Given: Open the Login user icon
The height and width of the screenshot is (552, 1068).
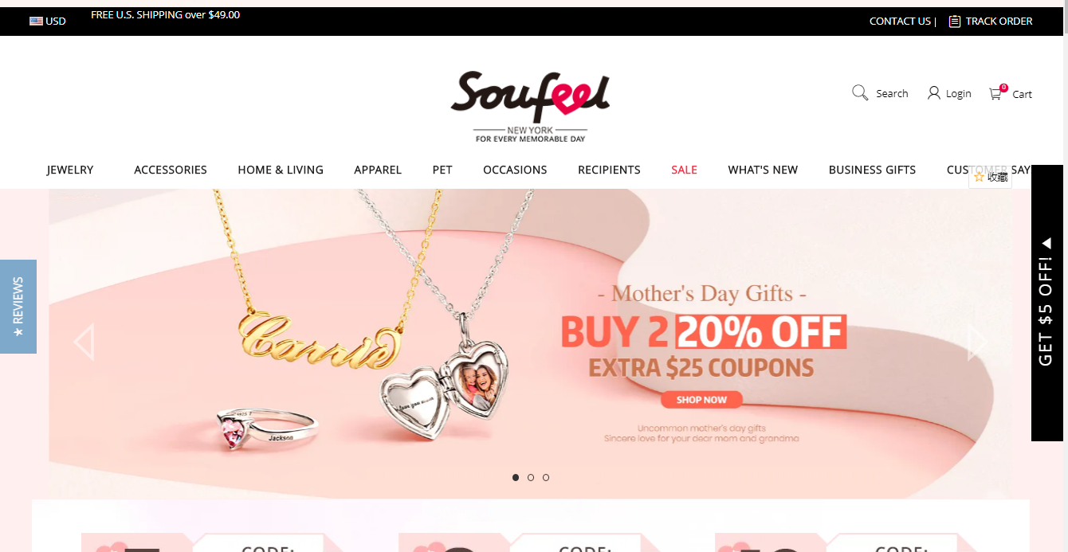Looking at the screenshot, I should pyautogui.click(x=934, y=93).
